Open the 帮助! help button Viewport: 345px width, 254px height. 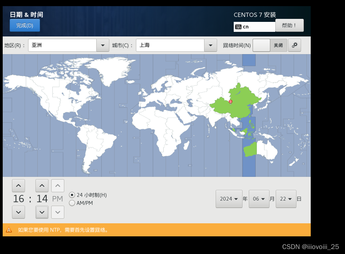(289, 25)
